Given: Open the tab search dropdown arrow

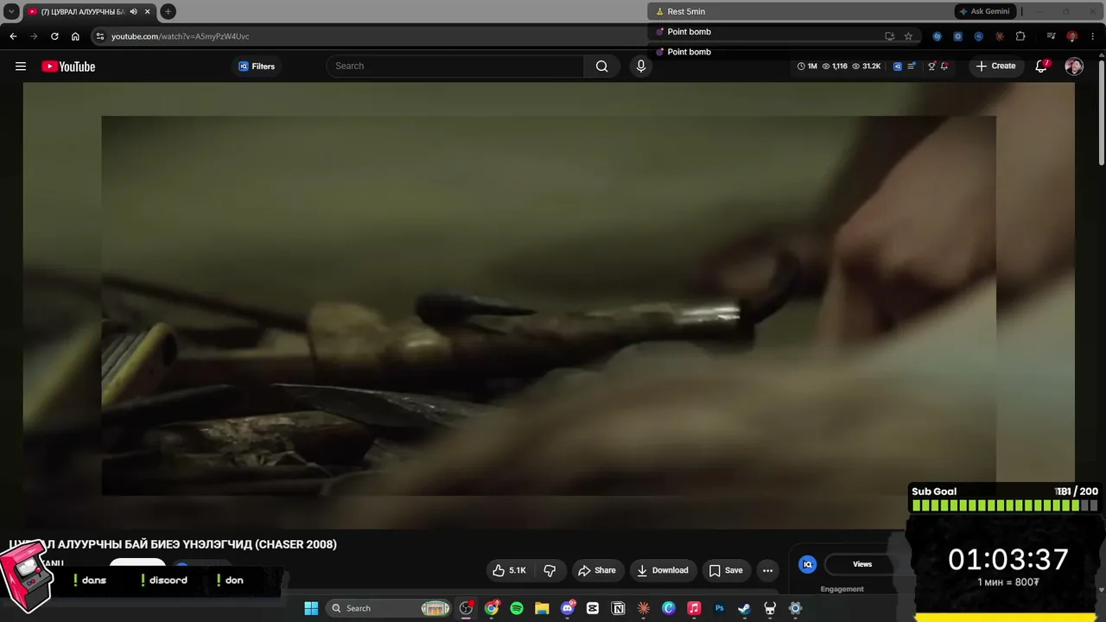Looking at the screenshot, I should coord(11,11).
